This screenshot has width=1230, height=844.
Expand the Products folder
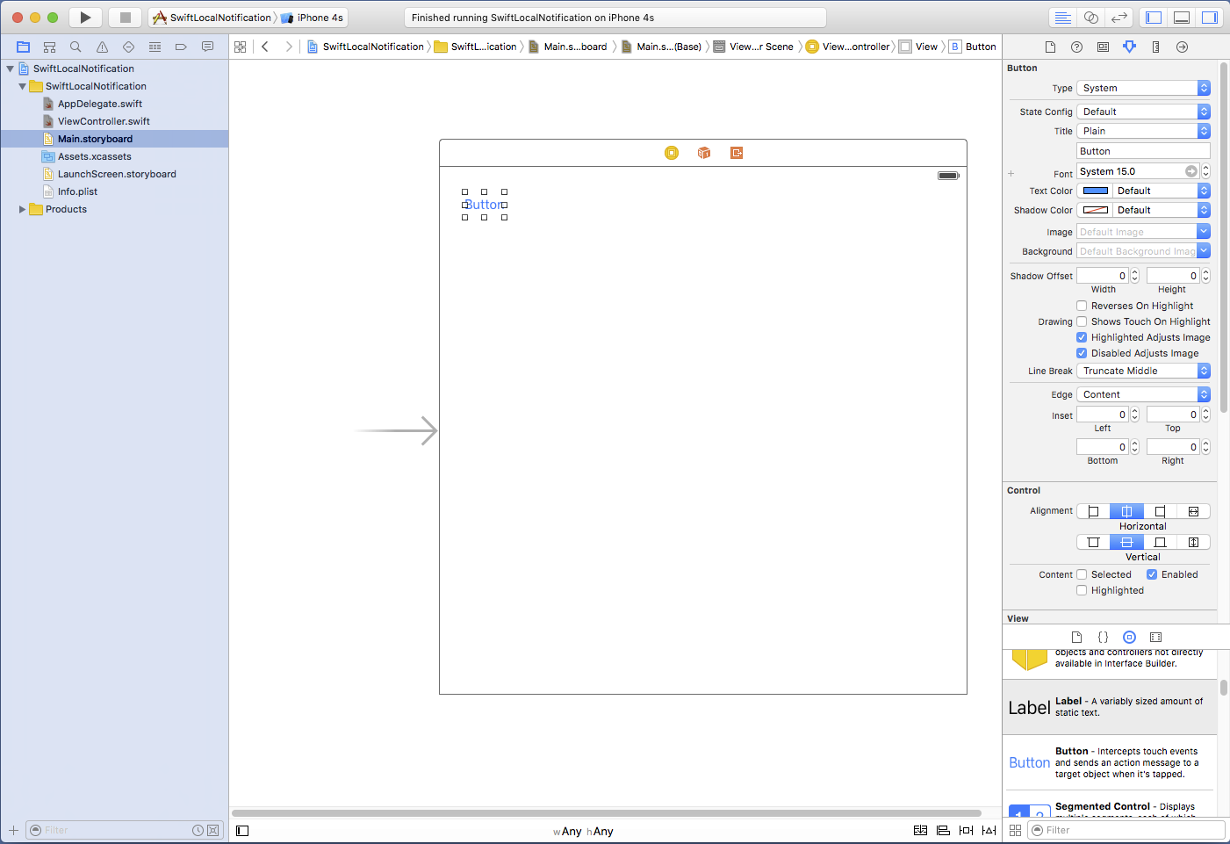(x=22, y=209)
